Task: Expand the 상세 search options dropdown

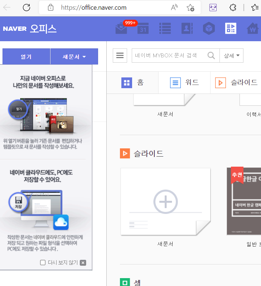Action: click(x=232, y=56)
